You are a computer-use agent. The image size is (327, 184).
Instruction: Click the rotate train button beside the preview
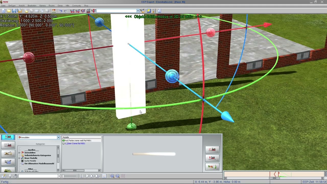click(212, 149)
